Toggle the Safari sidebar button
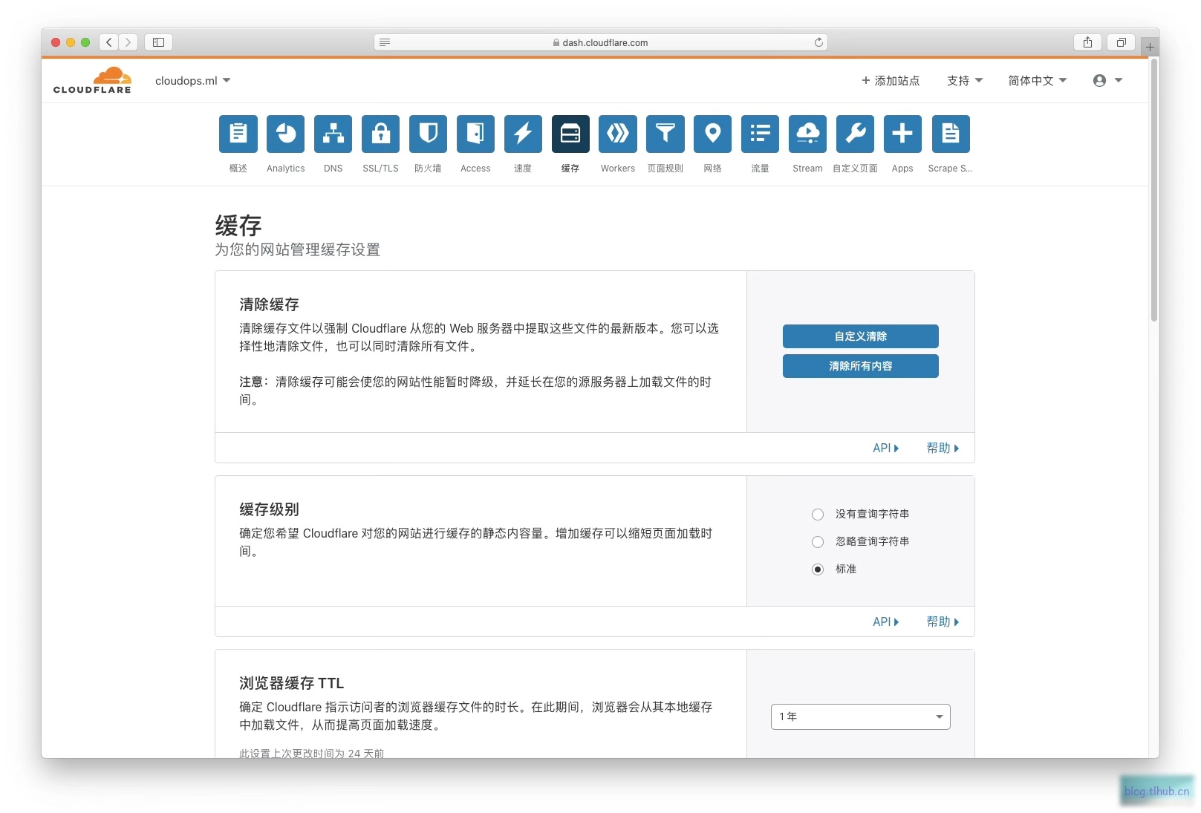Screen dimensions: 1201x813 [158, 42]
